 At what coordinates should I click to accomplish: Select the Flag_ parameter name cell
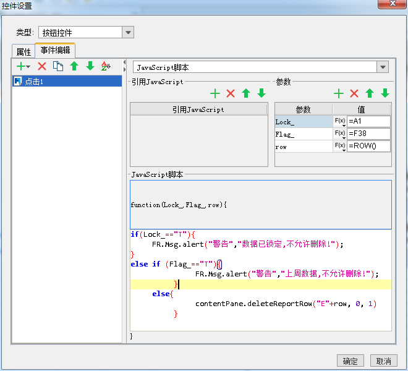(304, 134)
